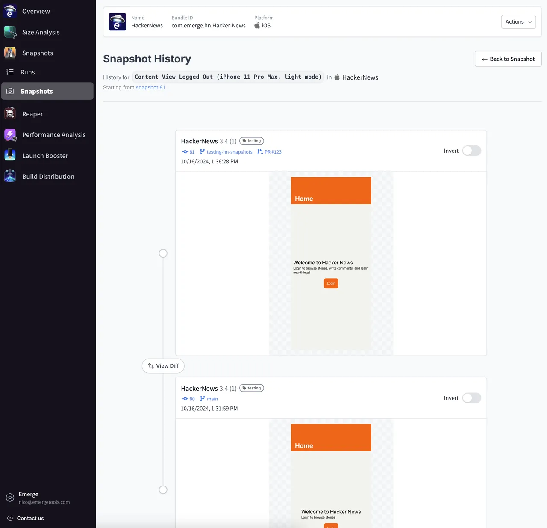
Task: Click the commit icon next to 80
Action: coord(185,399)
